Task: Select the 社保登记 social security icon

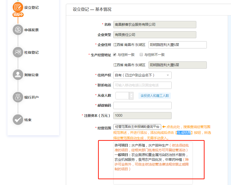Action: point(18,52)
